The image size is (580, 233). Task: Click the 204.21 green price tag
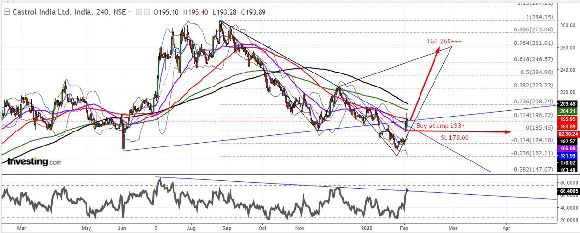[x=568, y=110]
